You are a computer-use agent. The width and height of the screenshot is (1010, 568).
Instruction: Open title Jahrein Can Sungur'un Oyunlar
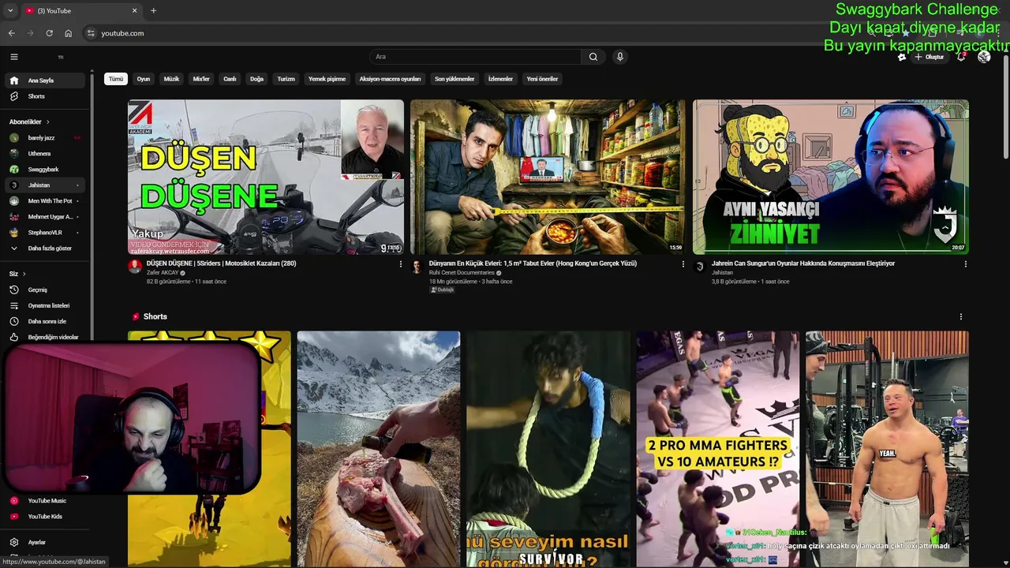(x=803, y=263)
